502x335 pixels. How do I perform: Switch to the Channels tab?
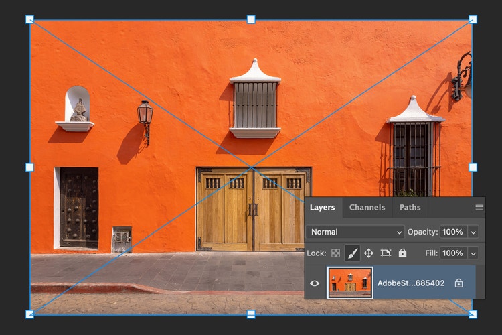pos(367,208)
